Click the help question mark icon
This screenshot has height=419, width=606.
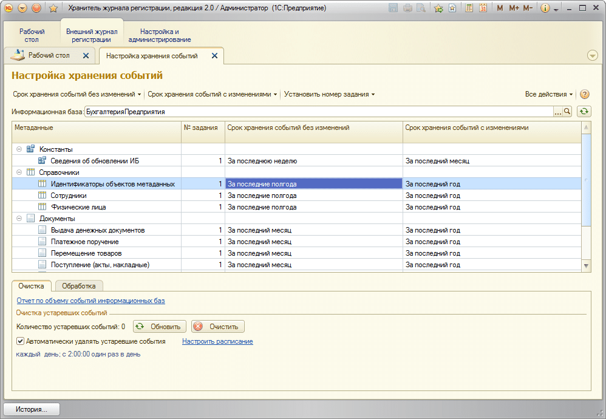pyautogui.click(x=585, y=95)
